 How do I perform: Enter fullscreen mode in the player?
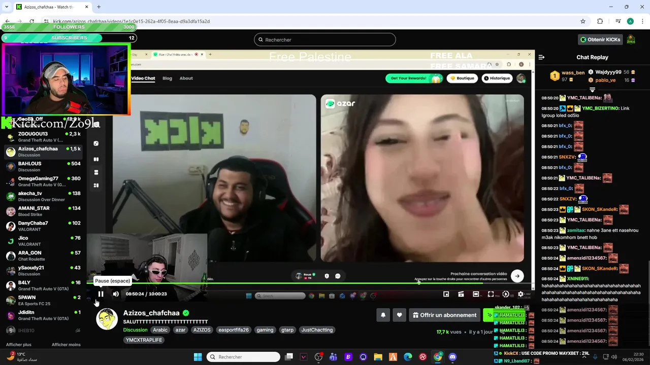click(x=491, y=294)
